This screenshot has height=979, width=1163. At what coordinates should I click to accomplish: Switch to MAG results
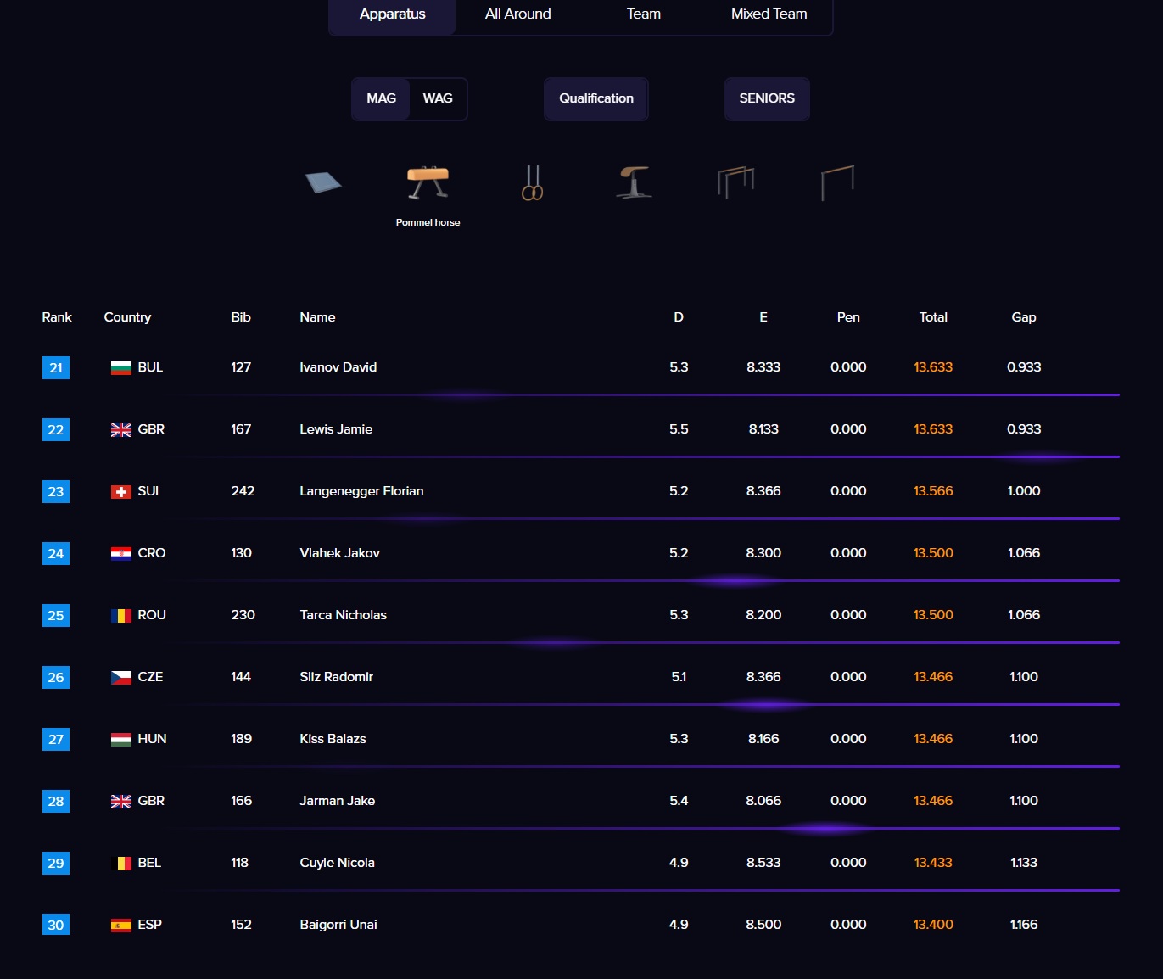381,98
